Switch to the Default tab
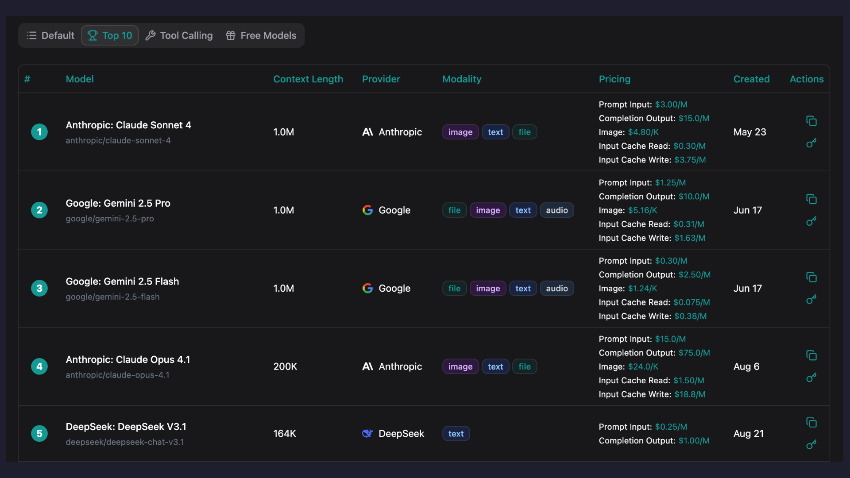Image resolution: width=850 pixels, height=478 pixels. click(x=50, y=35)
